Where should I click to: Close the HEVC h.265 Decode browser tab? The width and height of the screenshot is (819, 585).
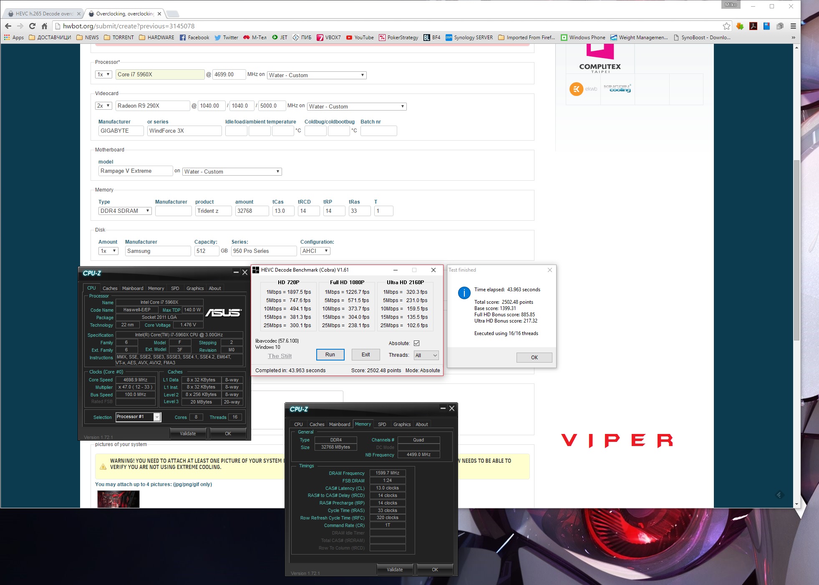click(x=78, y=14)
